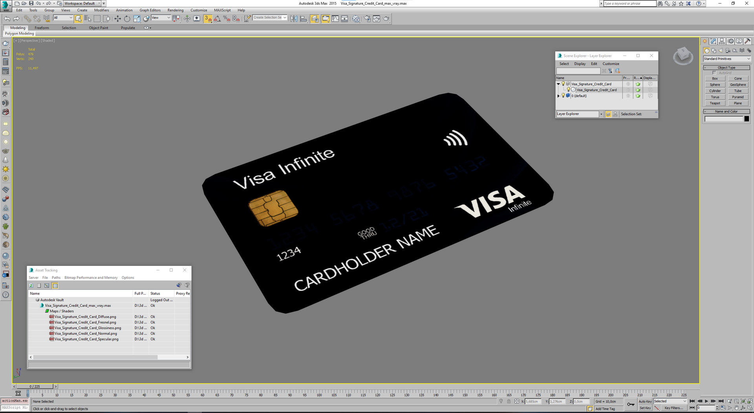The width and height of the screenshot is (754, 413).
Task: Click the ViewCube in the viewport
Action: tap(683, 56)
